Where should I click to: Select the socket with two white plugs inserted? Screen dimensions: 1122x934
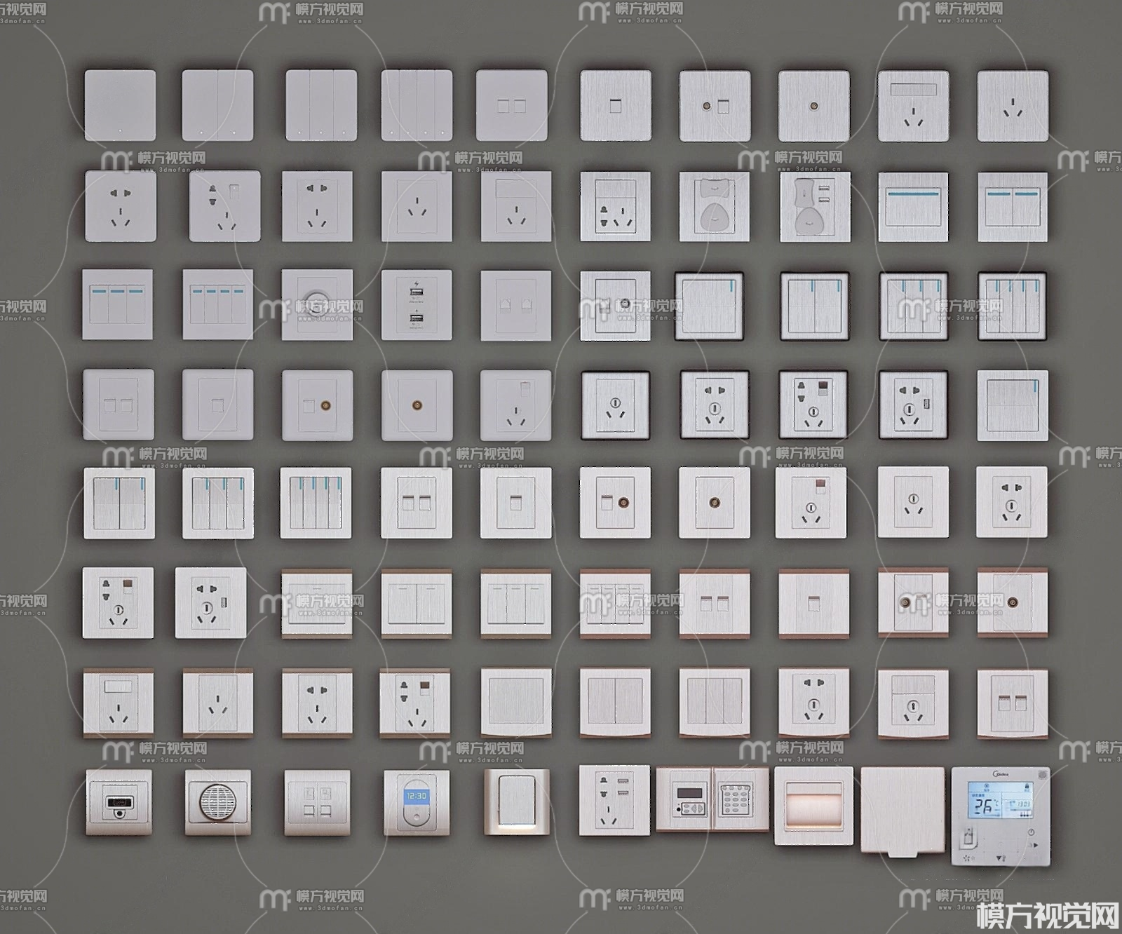714,207
